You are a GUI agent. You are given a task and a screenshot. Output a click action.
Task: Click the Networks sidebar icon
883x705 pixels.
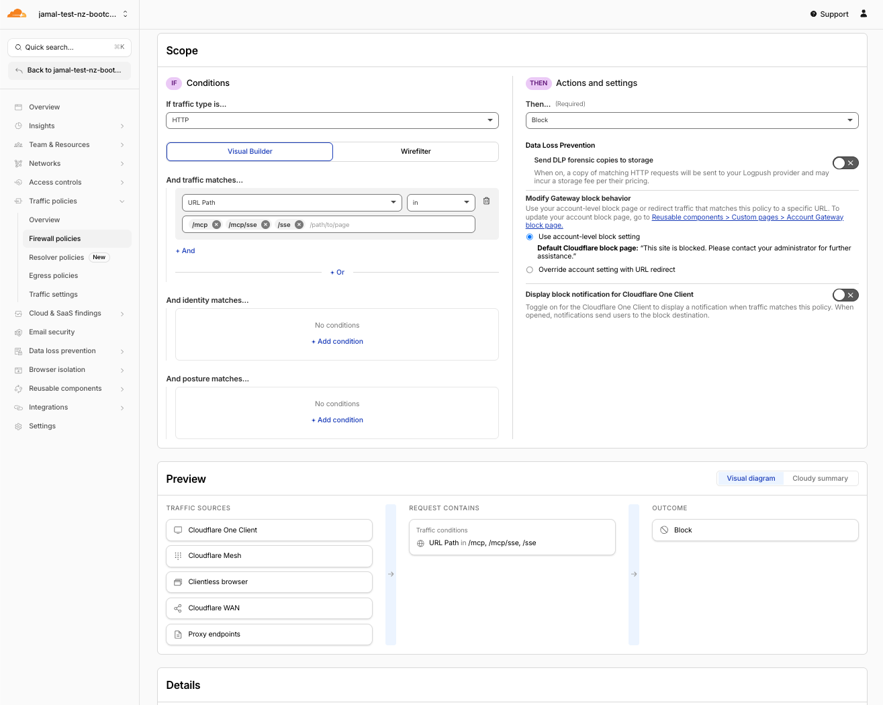[x=18, y=163]
